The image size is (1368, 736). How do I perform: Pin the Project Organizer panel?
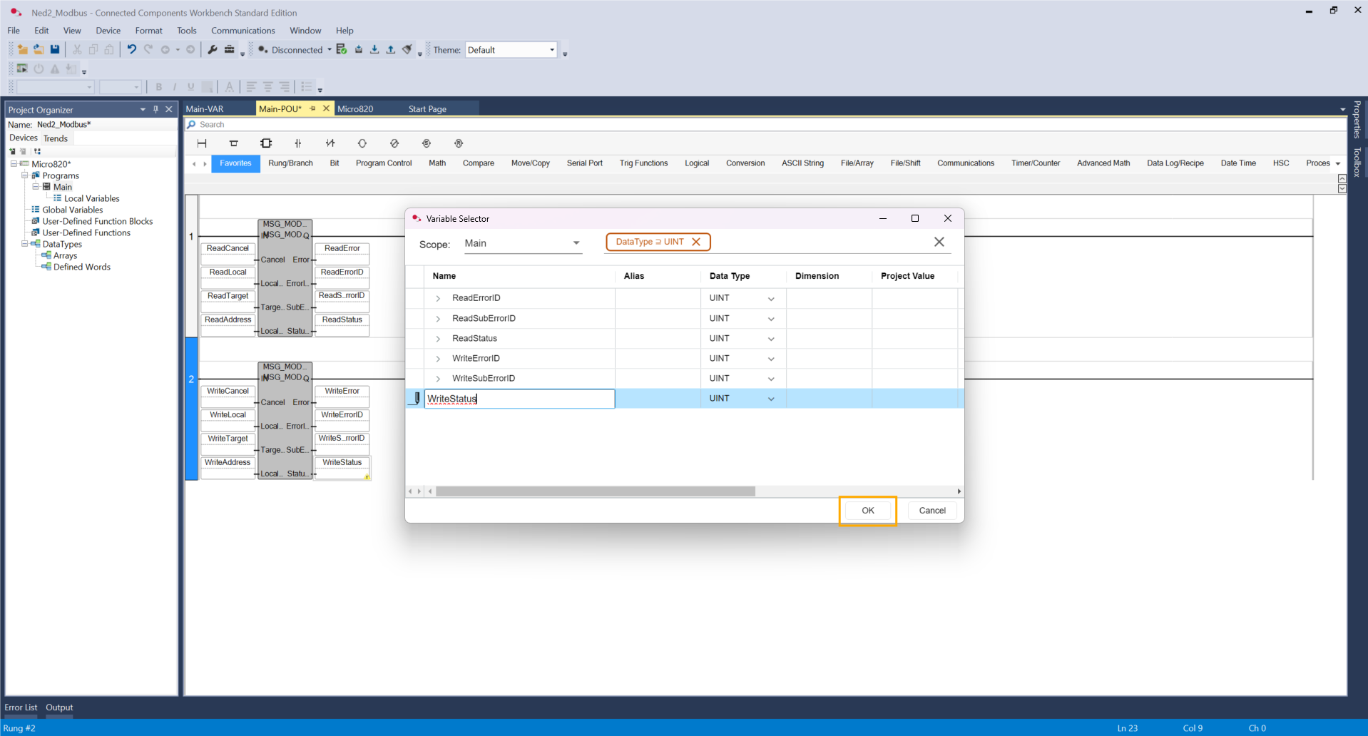click(155, 109)
